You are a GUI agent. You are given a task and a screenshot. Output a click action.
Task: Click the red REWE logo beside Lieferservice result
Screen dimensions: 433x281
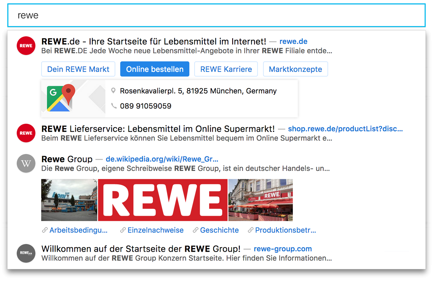click(26, 133)
